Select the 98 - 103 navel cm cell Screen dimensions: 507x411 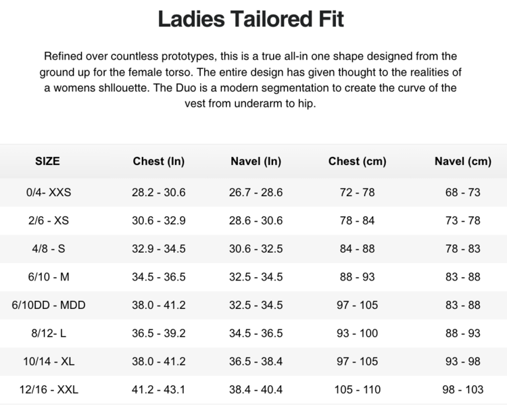point(462,390)
